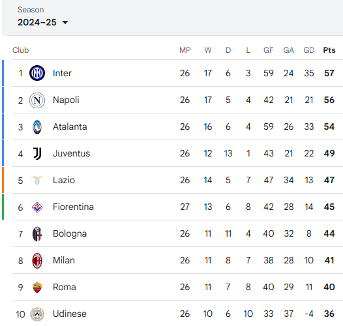The height and width of the screenshot is (326, 343).
Task: Open the Season 2024–25 dropdown
Action: (x=43, y=22)
